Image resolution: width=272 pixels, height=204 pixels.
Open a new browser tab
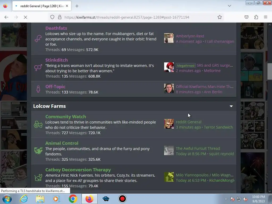coord(77,6)
